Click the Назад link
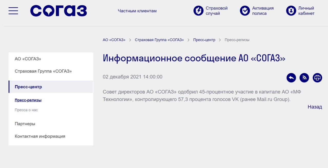Viewport: 328px width, 168px height. (x=315, y=107)
